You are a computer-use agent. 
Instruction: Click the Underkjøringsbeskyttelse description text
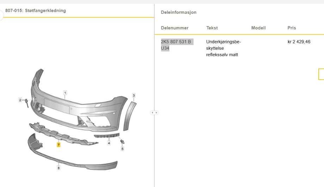pyautogui.click(x=224, y=48)
